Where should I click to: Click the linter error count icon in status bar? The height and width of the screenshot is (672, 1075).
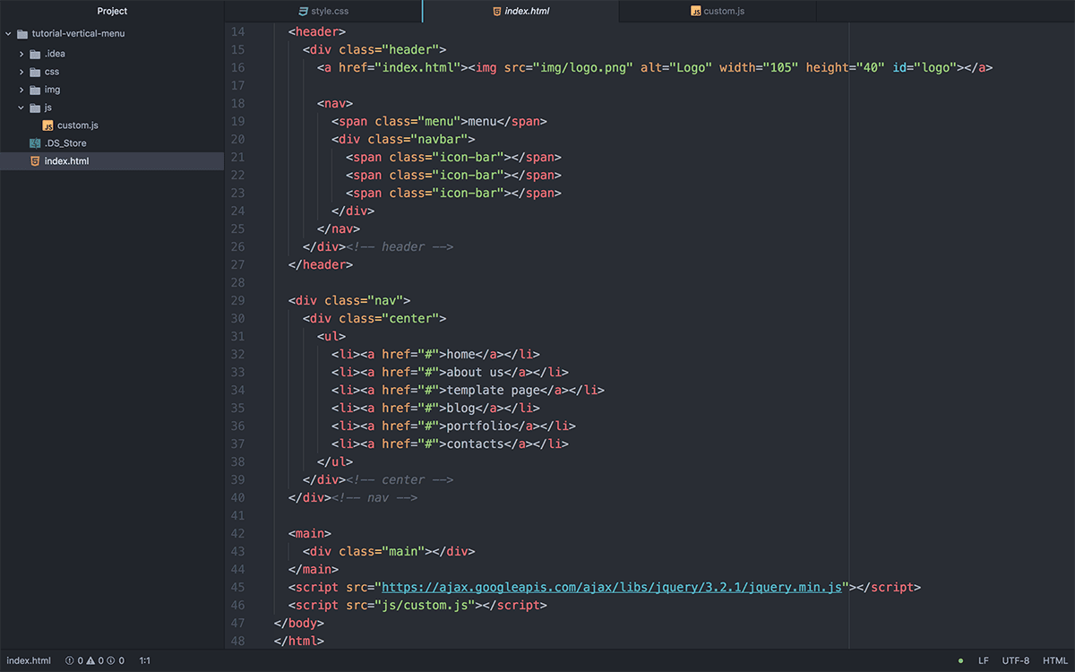click(x=70, y=660)
